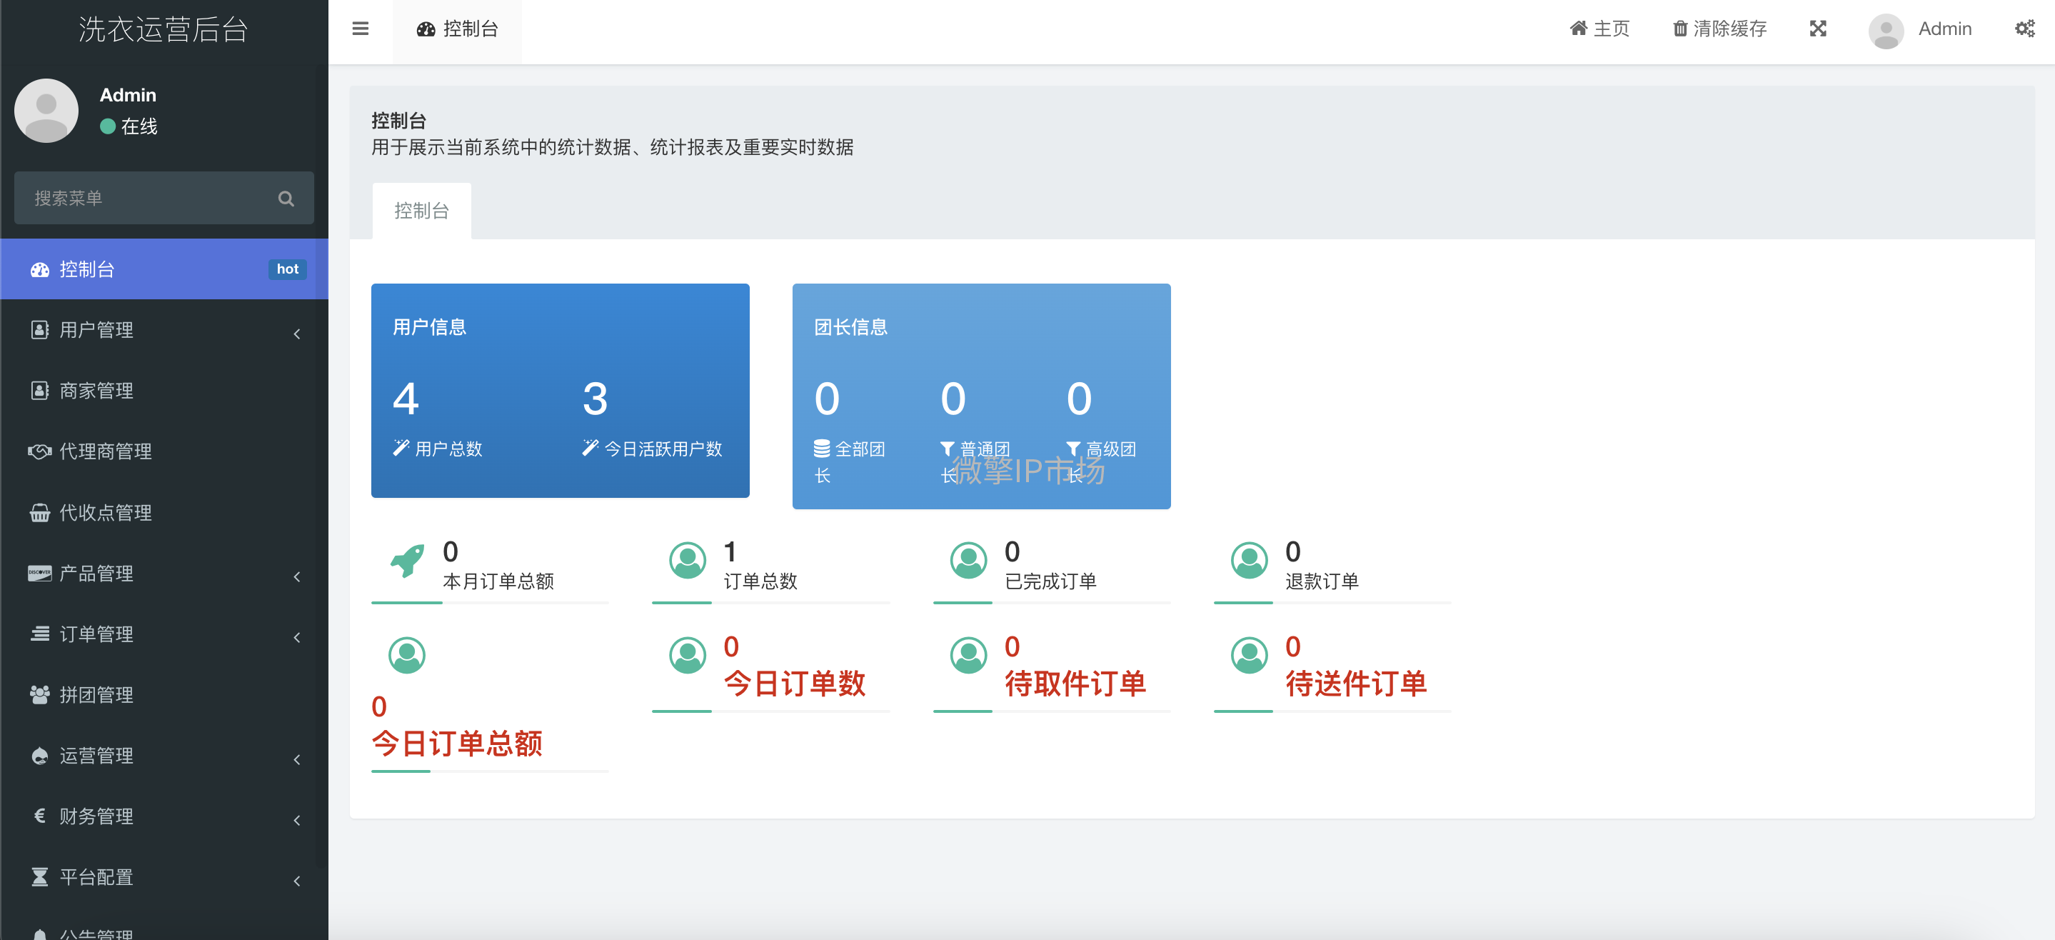Toggle fullscreen with the expand arrows icon
The height and width of the screenshot is (940, 2055).
coord(1818,29)
